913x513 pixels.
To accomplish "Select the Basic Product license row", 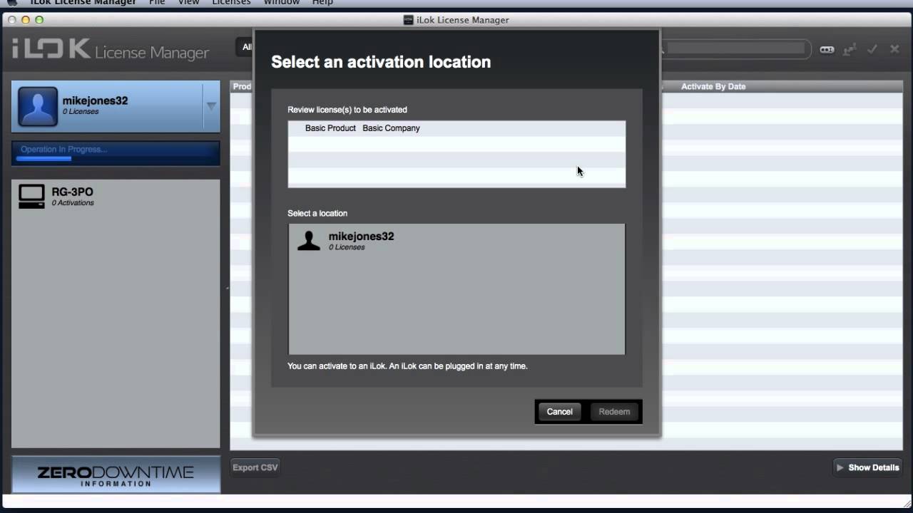I will (x=456, y=128).
